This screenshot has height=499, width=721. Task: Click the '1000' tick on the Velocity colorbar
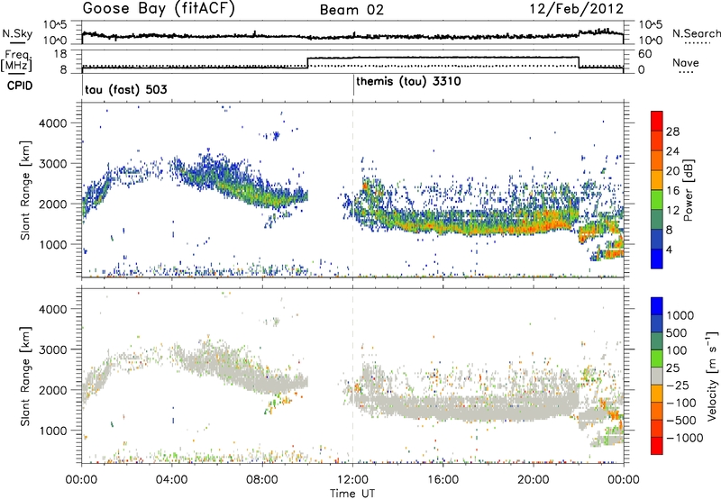680,315
